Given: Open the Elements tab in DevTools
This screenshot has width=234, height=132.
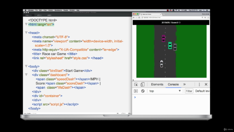Looking at the screenshot, I should [157, 84].
